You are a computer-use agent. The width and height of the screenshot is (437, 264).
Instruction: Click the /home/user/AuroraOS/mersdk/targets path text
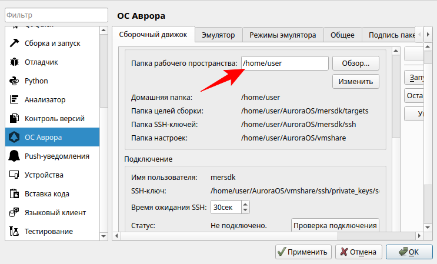[x=305, y=111]
